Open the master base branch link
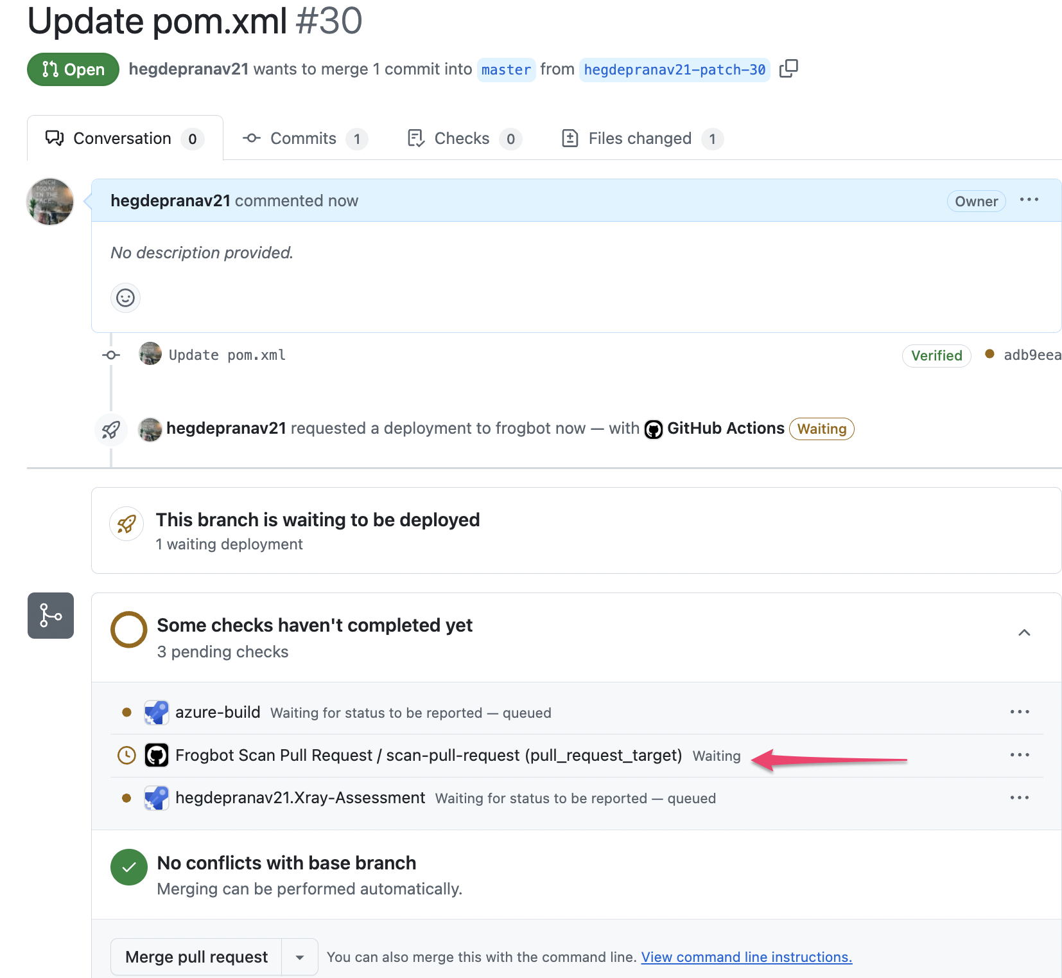Viewport: 1062px width, 978px height. [506, 69]
